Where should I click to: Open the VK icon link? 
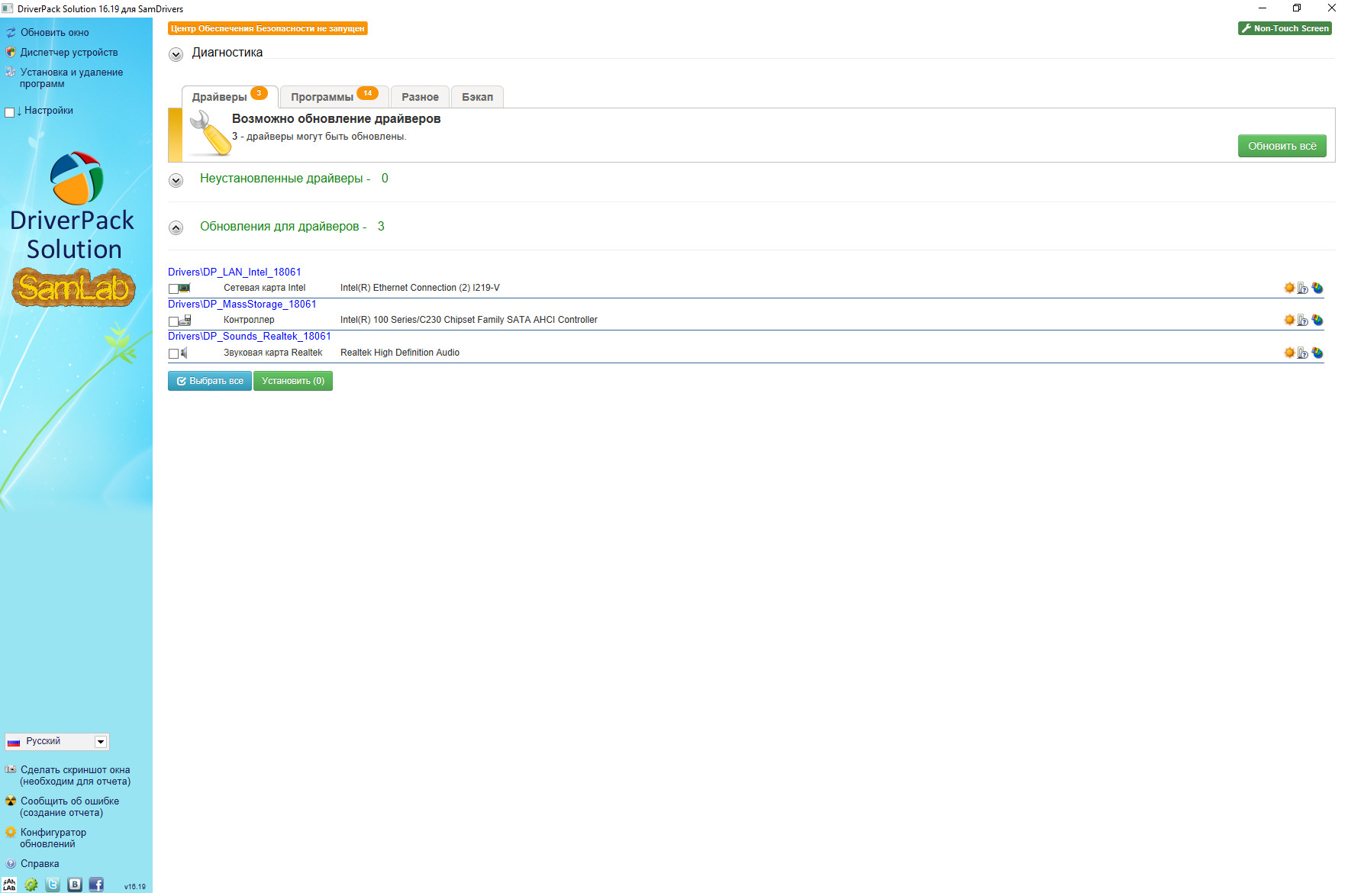click(x=75, y=885)
